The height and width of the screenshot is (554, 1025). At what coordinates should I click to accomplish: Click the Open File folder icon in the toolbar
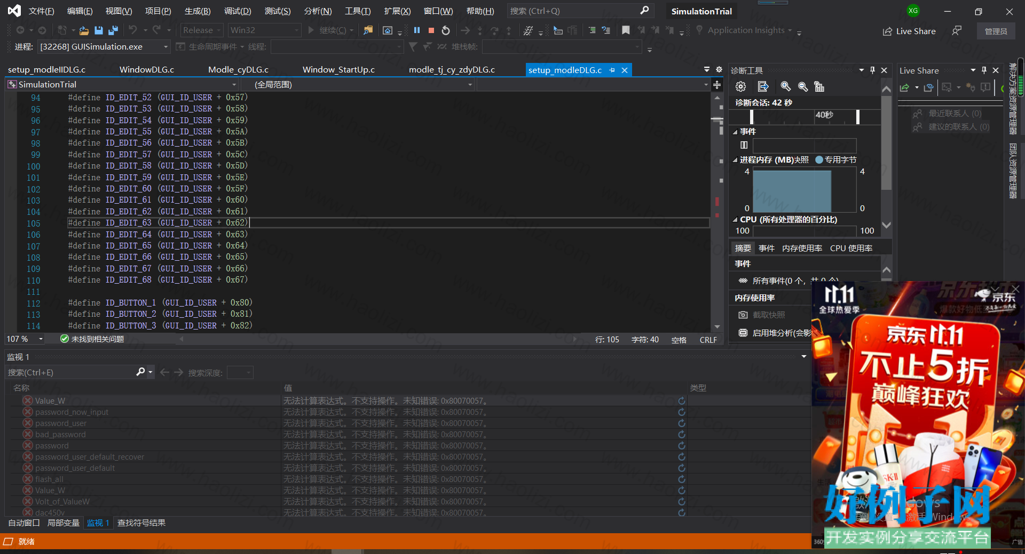pyautogui.click(x=84, y=30)
